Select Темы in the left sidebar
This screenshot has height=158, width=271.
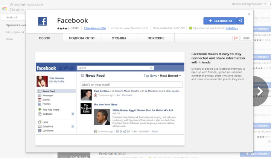(9, 39)
